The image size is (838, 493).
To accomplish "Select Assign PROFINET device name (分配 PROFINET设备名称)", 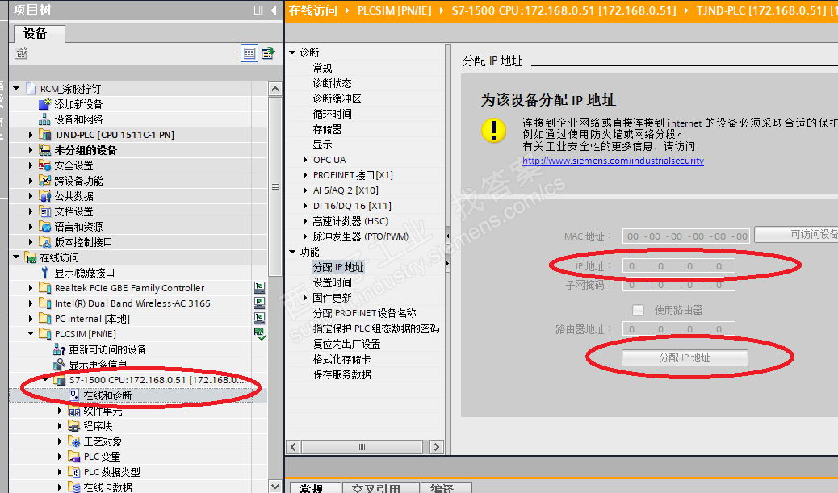I will (364, 313).
